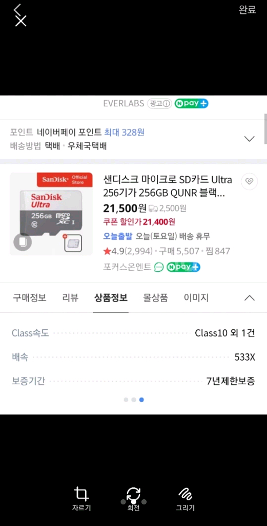
Task: Open the 그리기 draw tool
Action: click(x=185, y=498)
